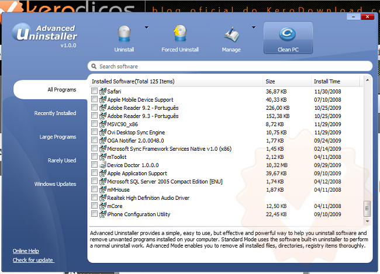Click the magnifier icon in search box
The image size is (380, 274).
point(94,66)
